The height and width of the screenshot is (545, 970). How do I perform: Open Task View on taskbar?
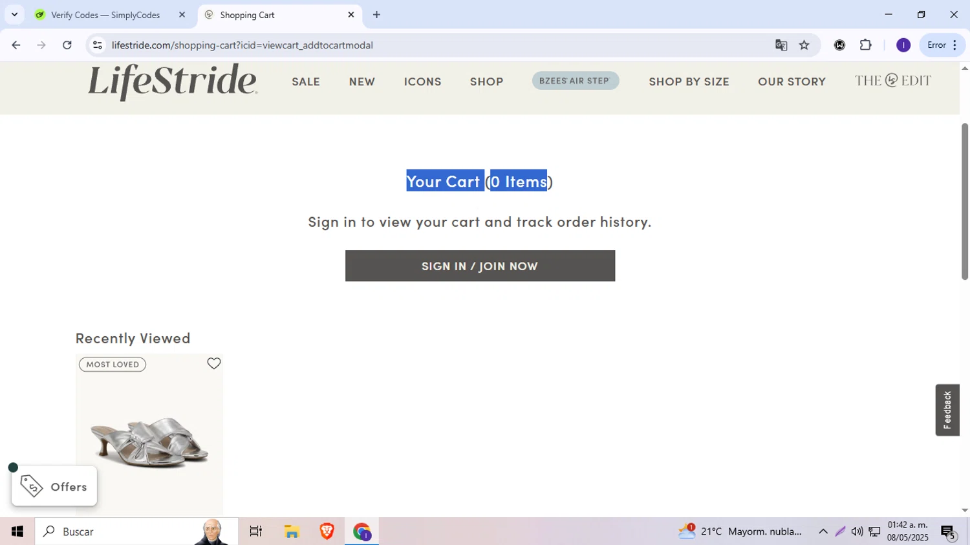256,531
